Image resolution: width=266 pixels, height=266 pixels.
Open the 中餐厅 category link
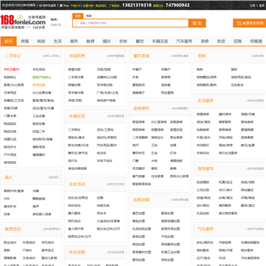point(137,69)
